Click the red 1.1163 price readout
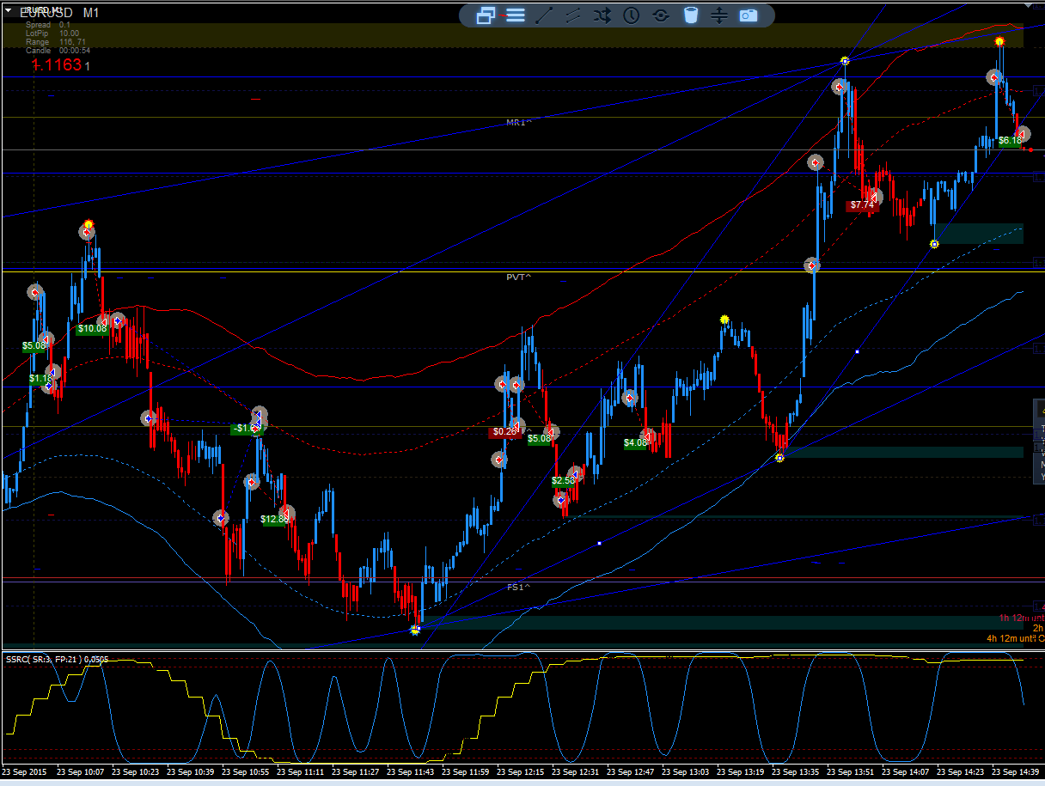 57,64
